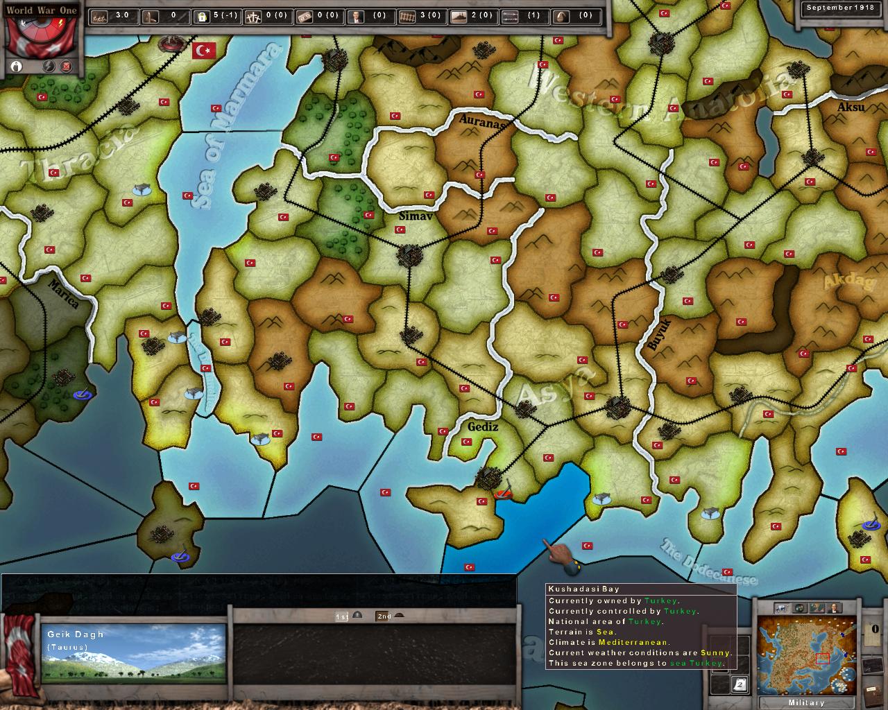Click the leader portrait icon in top bar
Screen dimensions: 888x710
click(356, 17)
